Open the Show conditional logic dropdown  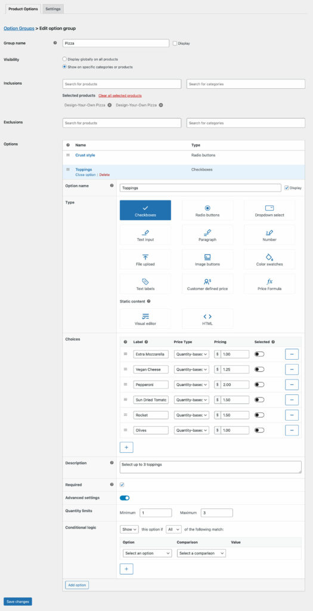[129, 529]
